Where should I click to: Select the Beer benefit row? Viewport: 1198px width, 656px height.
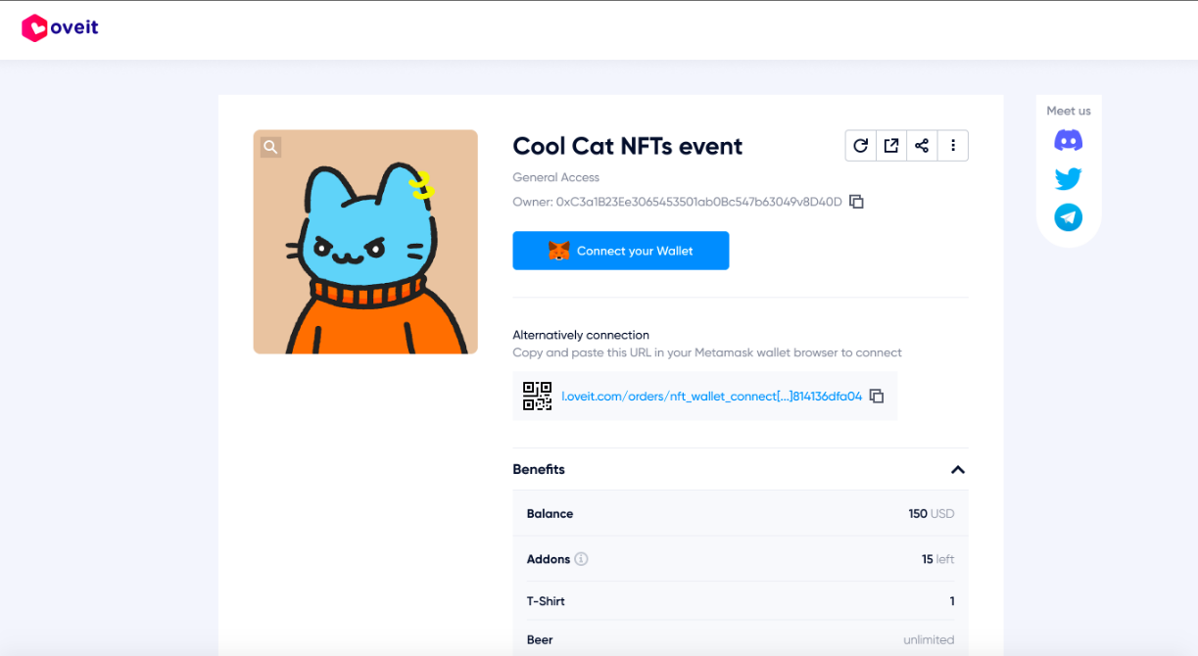pos(740,639)
